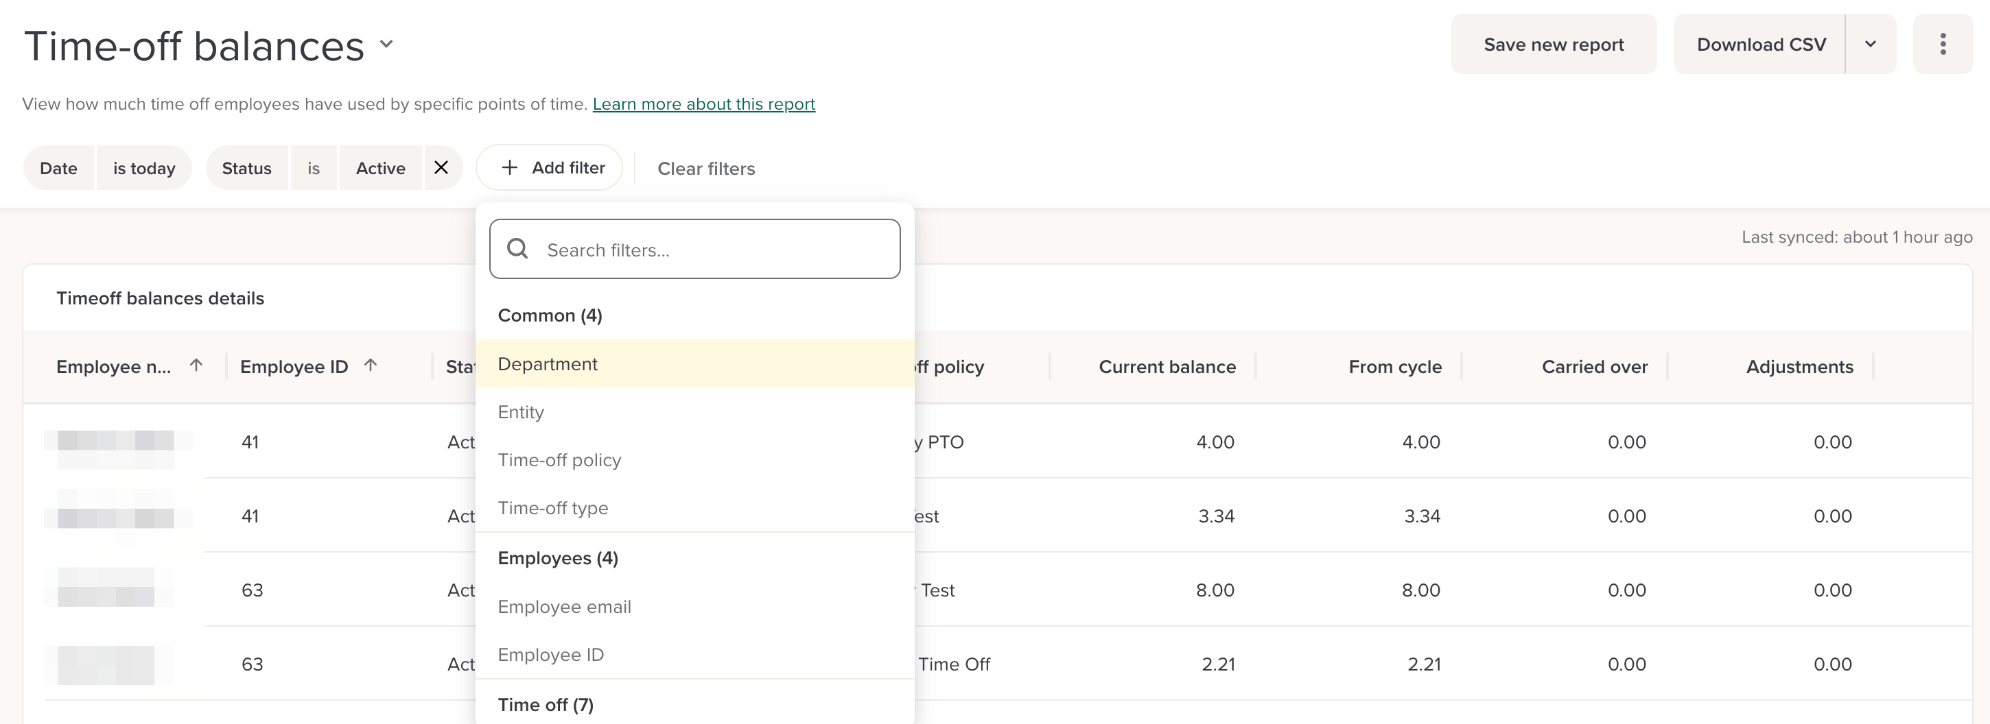Pick Time-off type filter option
Image resolution: width=1990 pixels, height=724 pixels.
coord(552,508)
